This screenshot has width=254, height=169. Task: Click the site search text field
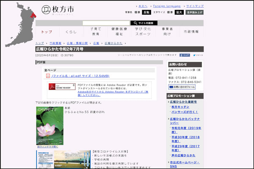tap(106, 23)
